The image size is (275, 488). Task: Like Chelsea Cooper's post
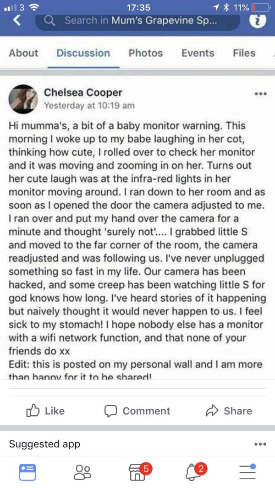point(46,411)
